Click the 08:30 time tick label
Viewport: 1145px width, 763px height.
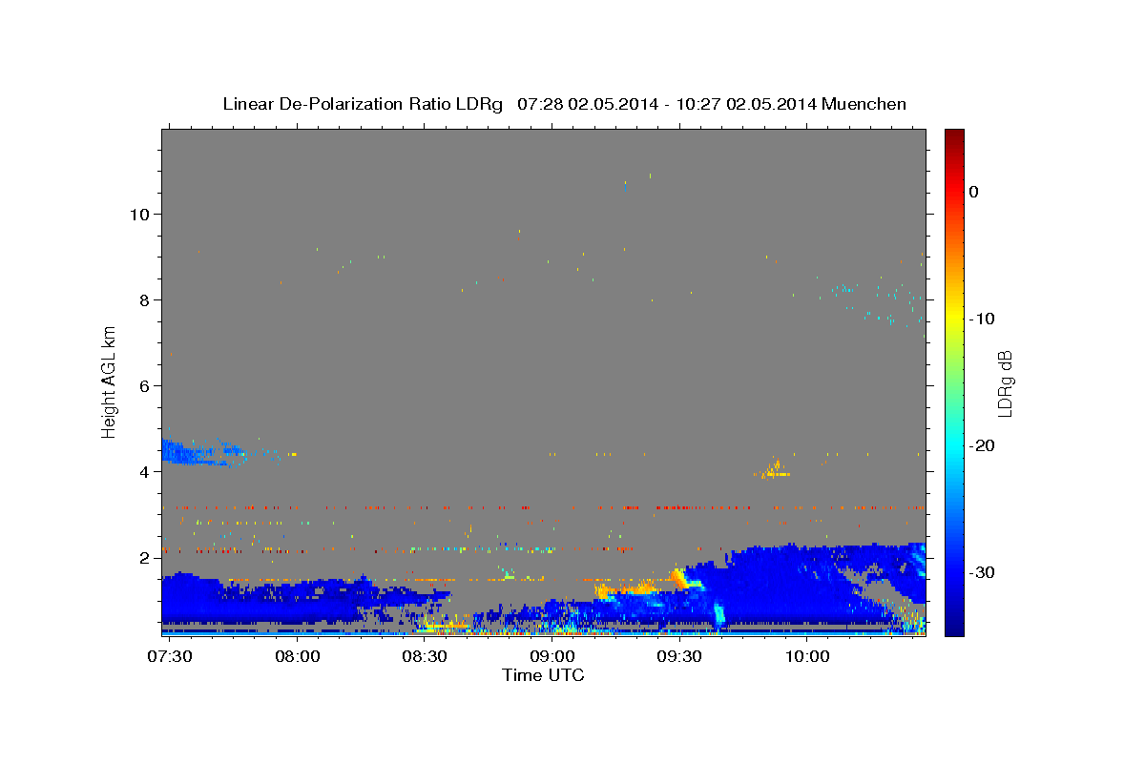click(425, 656)
